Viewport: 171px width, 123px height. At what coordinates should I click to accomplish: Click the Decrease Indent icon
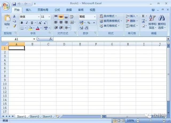[56, 28]
